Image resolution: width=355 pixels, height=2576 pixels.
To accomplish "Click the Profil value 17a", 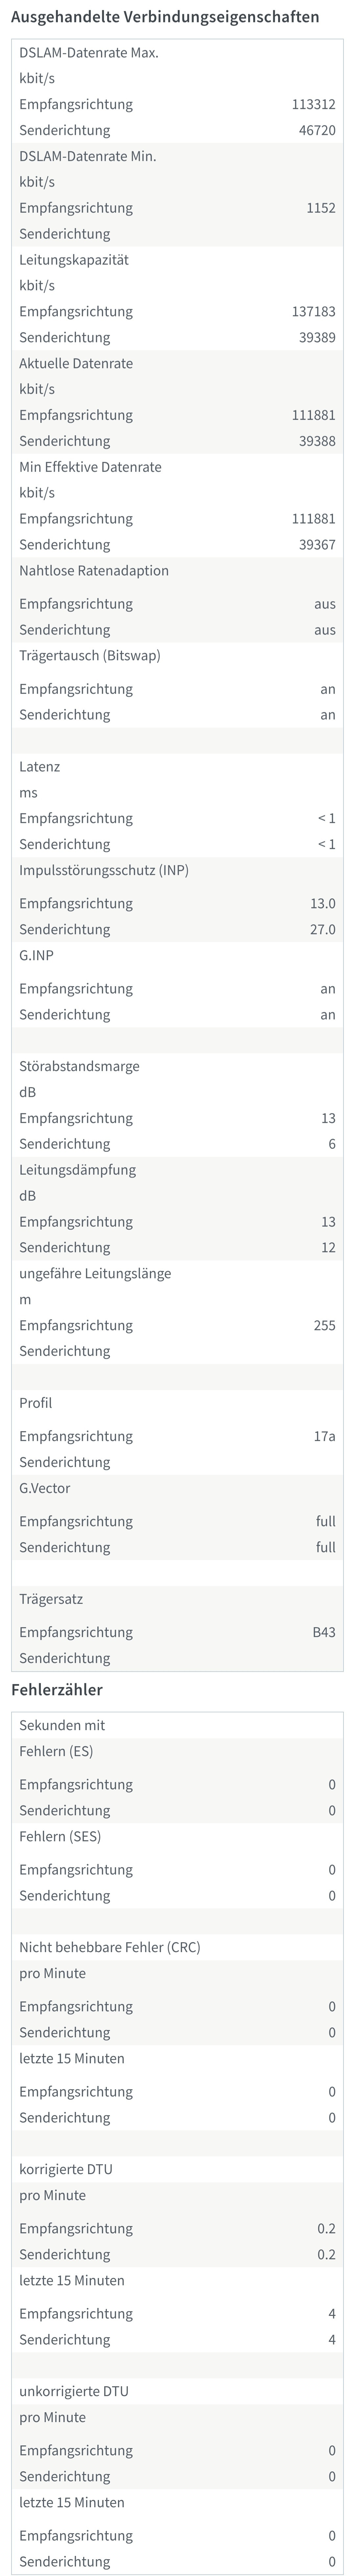I will pos(325,1436).
